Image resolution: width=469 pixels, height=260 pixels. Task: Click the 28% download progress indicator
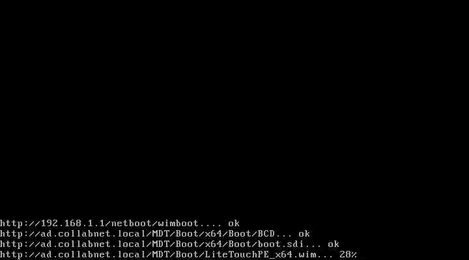(348, 255)
